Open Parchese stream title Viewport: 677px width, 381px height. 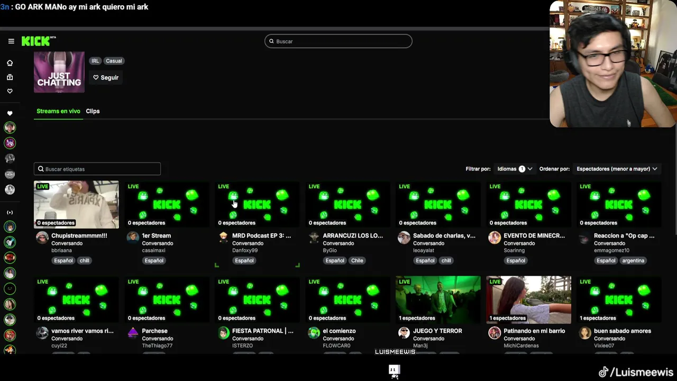(x=154, y=331)
